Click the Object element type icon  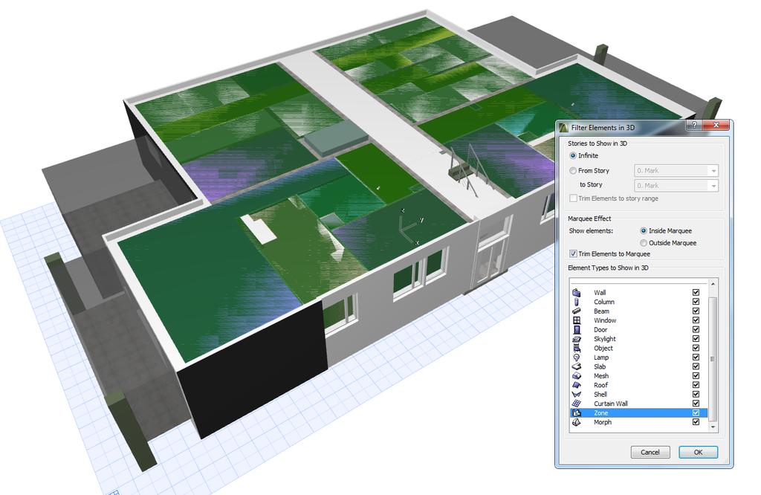tap(577, 348)
